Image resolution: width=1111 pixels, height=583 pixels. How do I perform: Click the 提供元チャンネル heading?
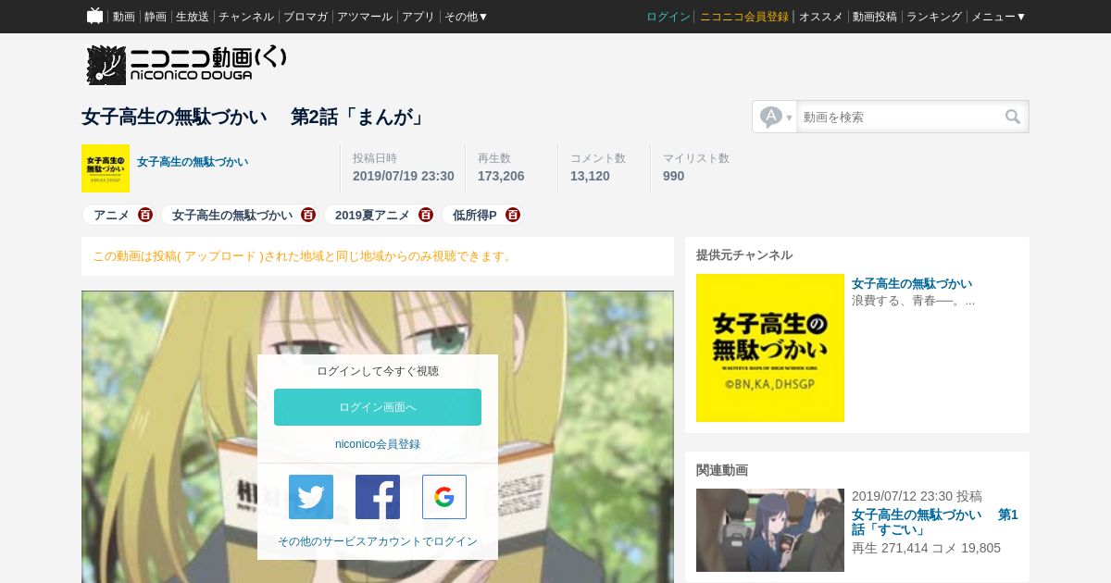[x=744, y=254]
